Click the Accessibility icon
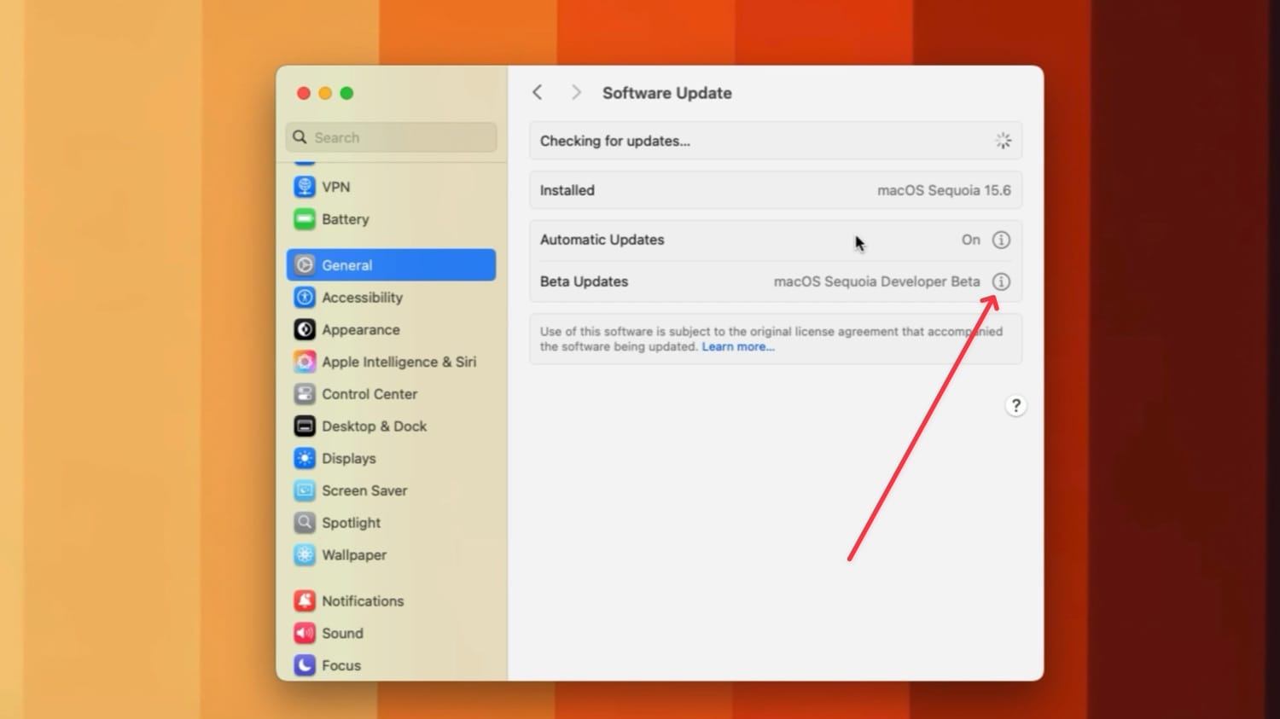1280x719 pixels. coord(305,298)
